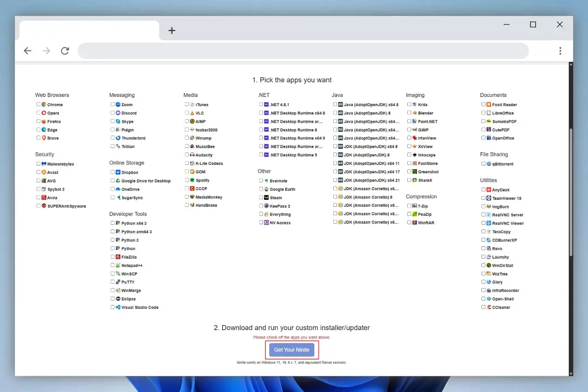Click the Google Drive for Desktop label
Screen dimensions: 588x392
[146, 181]
